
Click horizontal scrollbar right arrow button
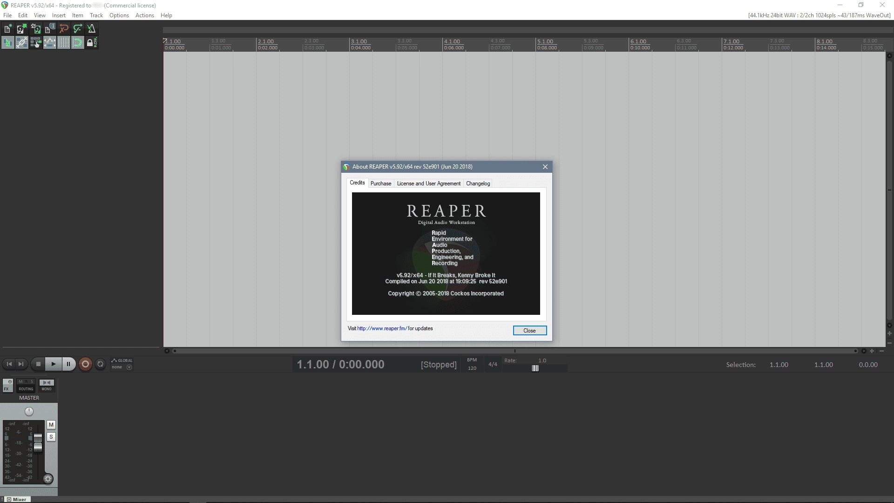864,351
